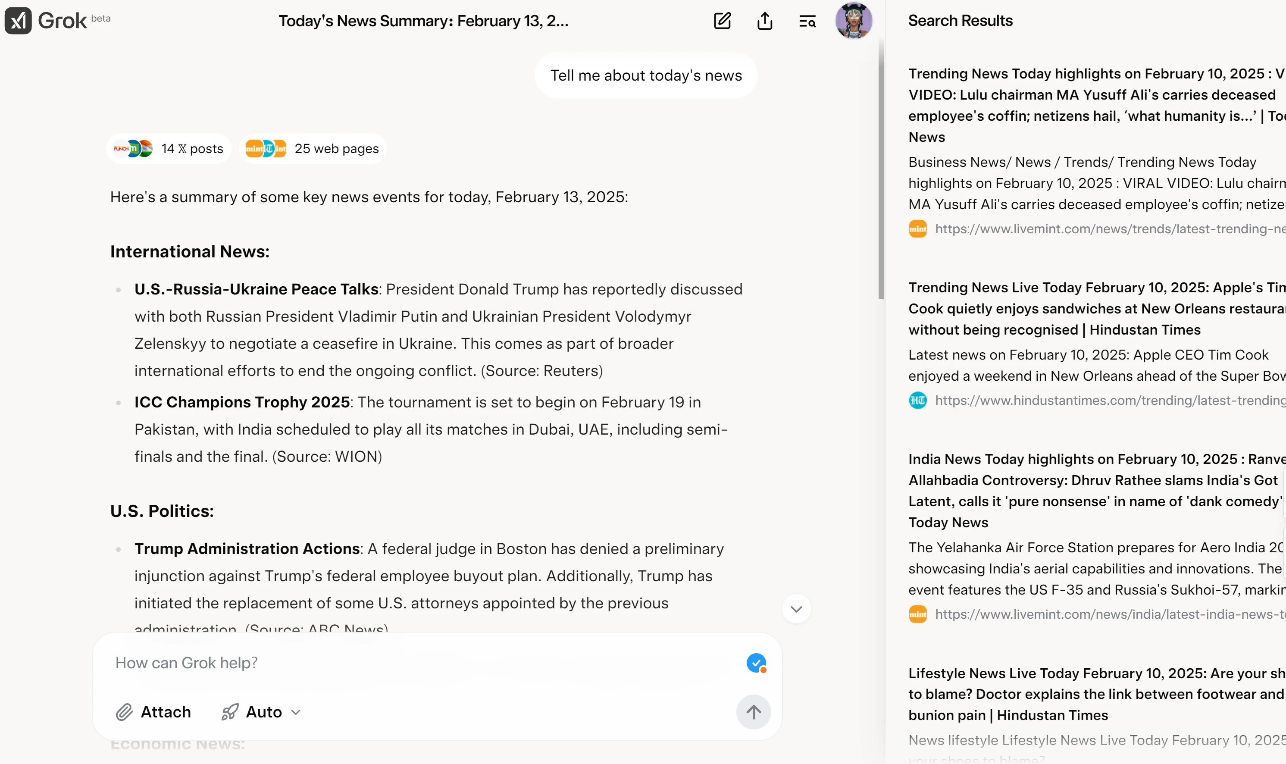Click the summary intro line for February 13, 2025
The width and height of the screenshot is (1286, 764).
click(x=369, y=197)
